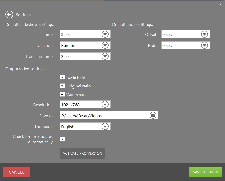Click the Time dropdown arrow
The width and height of the screenshot is (225, 181).
coord(105,34)
